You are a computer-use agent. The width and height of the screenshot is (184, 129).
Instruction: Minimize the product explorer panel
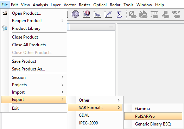111,27
